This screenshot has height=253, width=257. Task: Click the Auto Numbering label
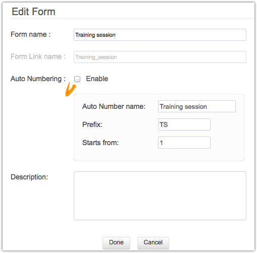point(38,79)
